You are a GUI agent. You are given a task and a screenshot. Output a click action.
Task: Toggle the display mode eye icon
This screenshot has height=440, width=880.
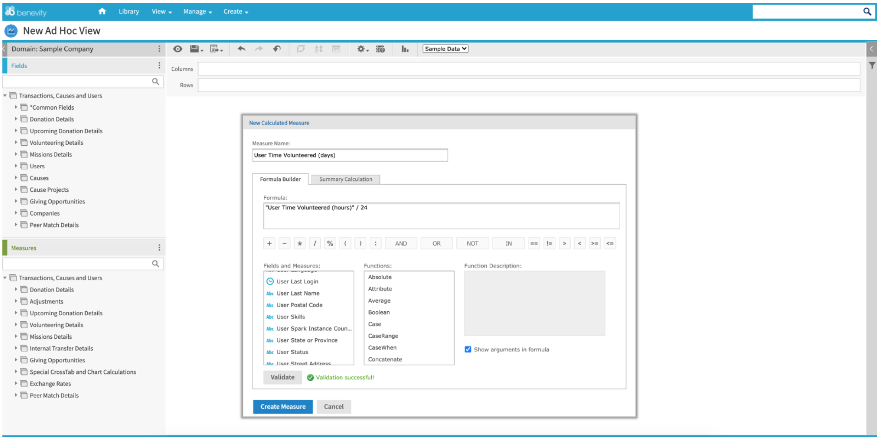[x=178, y=49]
